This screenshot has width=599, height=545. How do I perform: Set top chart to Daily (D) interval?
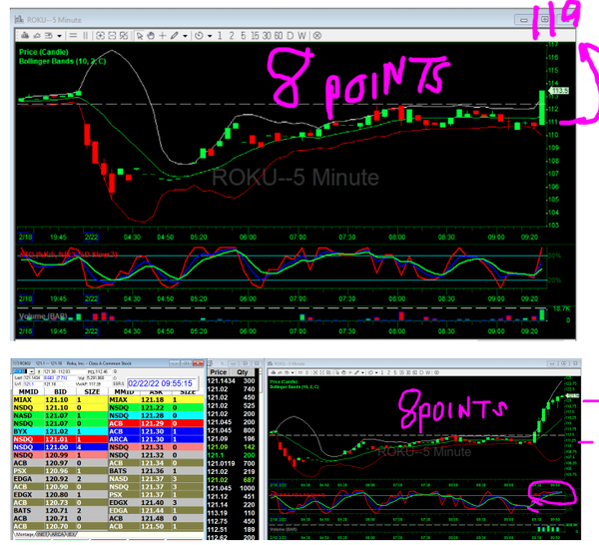click(x=289, y=35)
